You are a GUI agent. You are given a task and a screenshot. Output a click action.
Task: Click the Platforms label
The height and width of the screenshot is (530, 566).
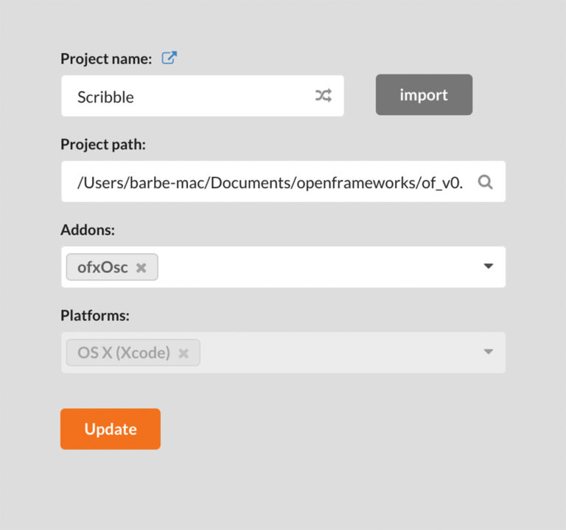[x=95, y=316]
